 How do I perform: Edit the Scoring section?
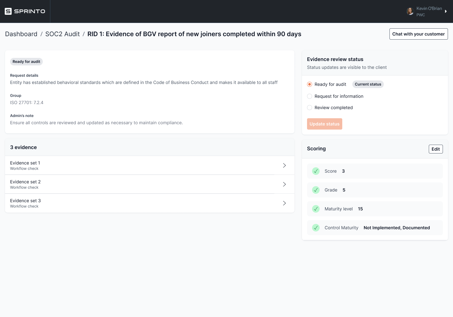(x=436, y=149)
